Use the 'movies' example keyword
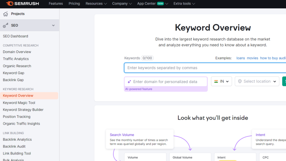The height and width of the screenshot is (161, 286). (252, 58)
